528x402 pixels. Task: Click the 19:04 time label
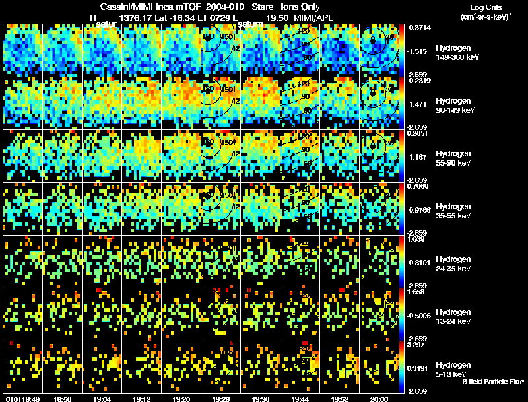click(102, 399)
